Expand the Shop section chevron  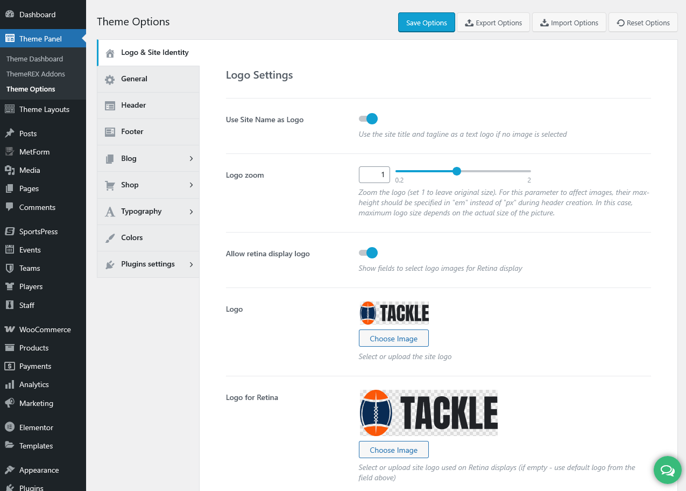click(x=191, y=185)
